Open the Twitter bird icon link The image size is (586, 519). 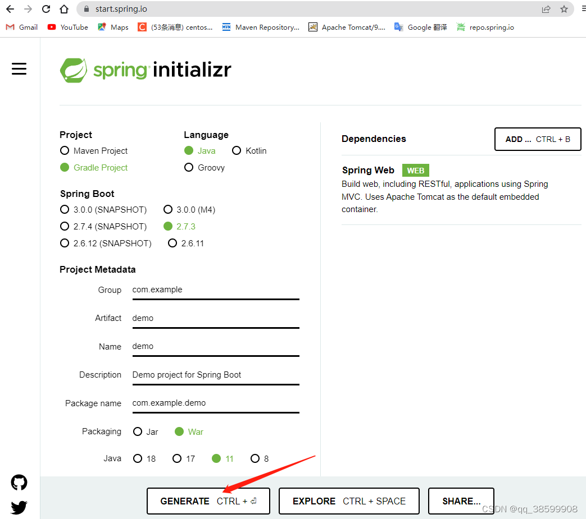(19, 507)
